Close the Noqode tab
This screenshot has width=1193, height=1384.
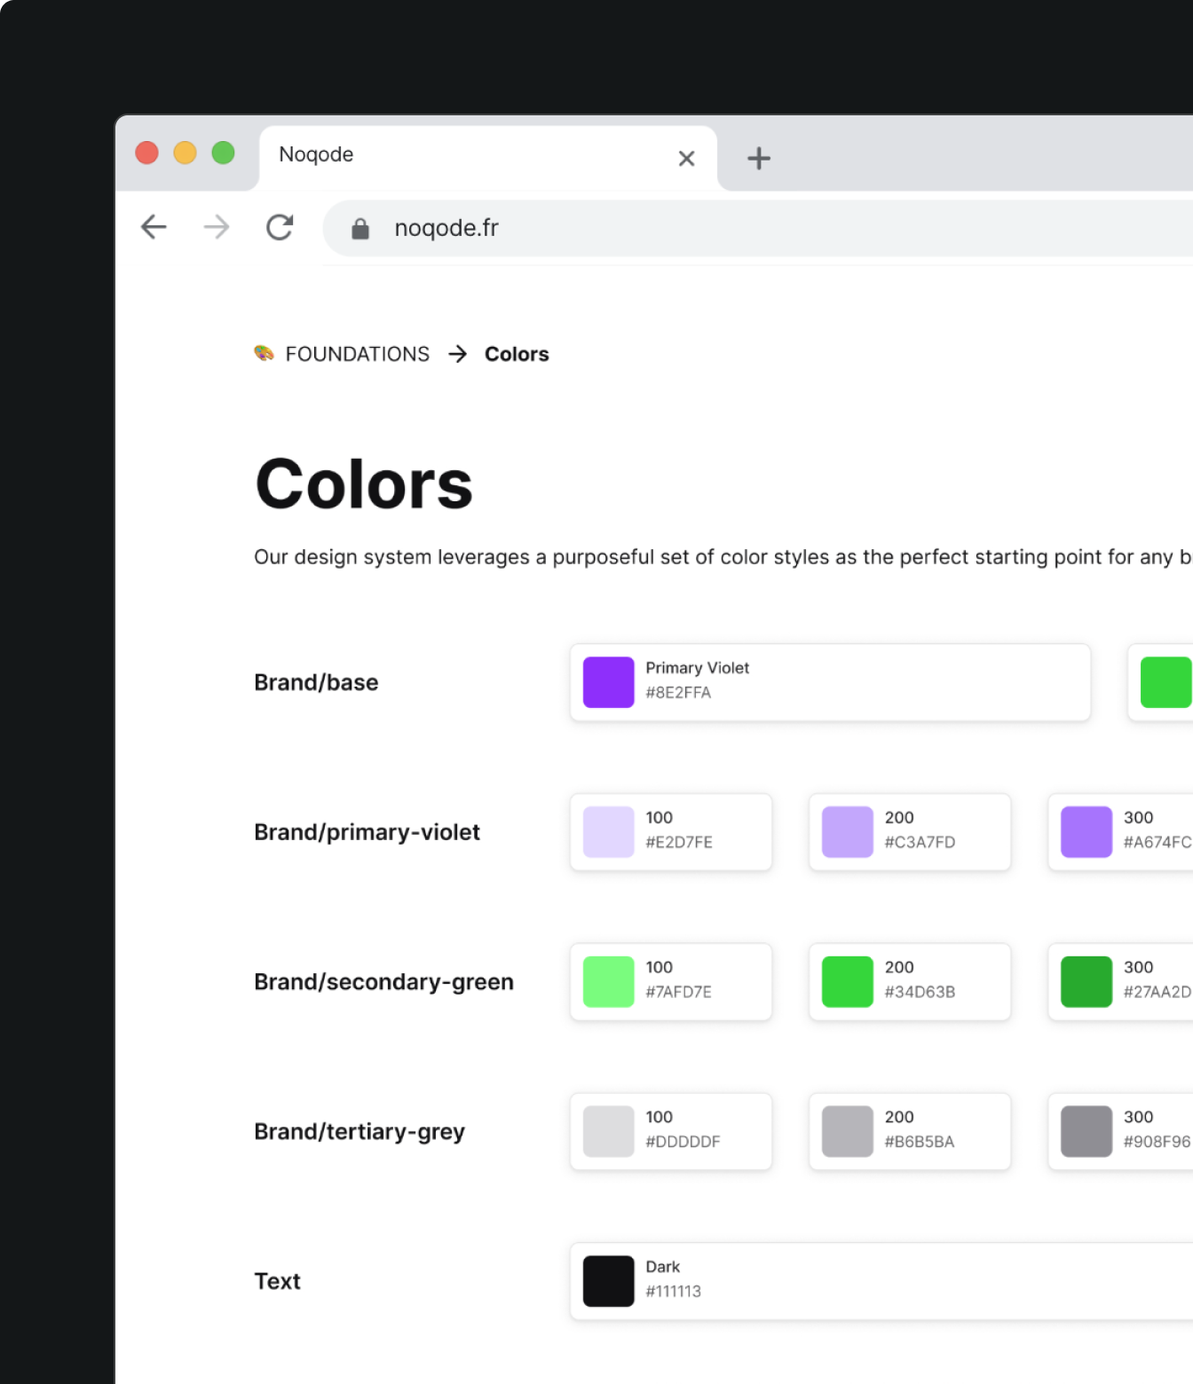pyautogui.click(x=686, y=159)
